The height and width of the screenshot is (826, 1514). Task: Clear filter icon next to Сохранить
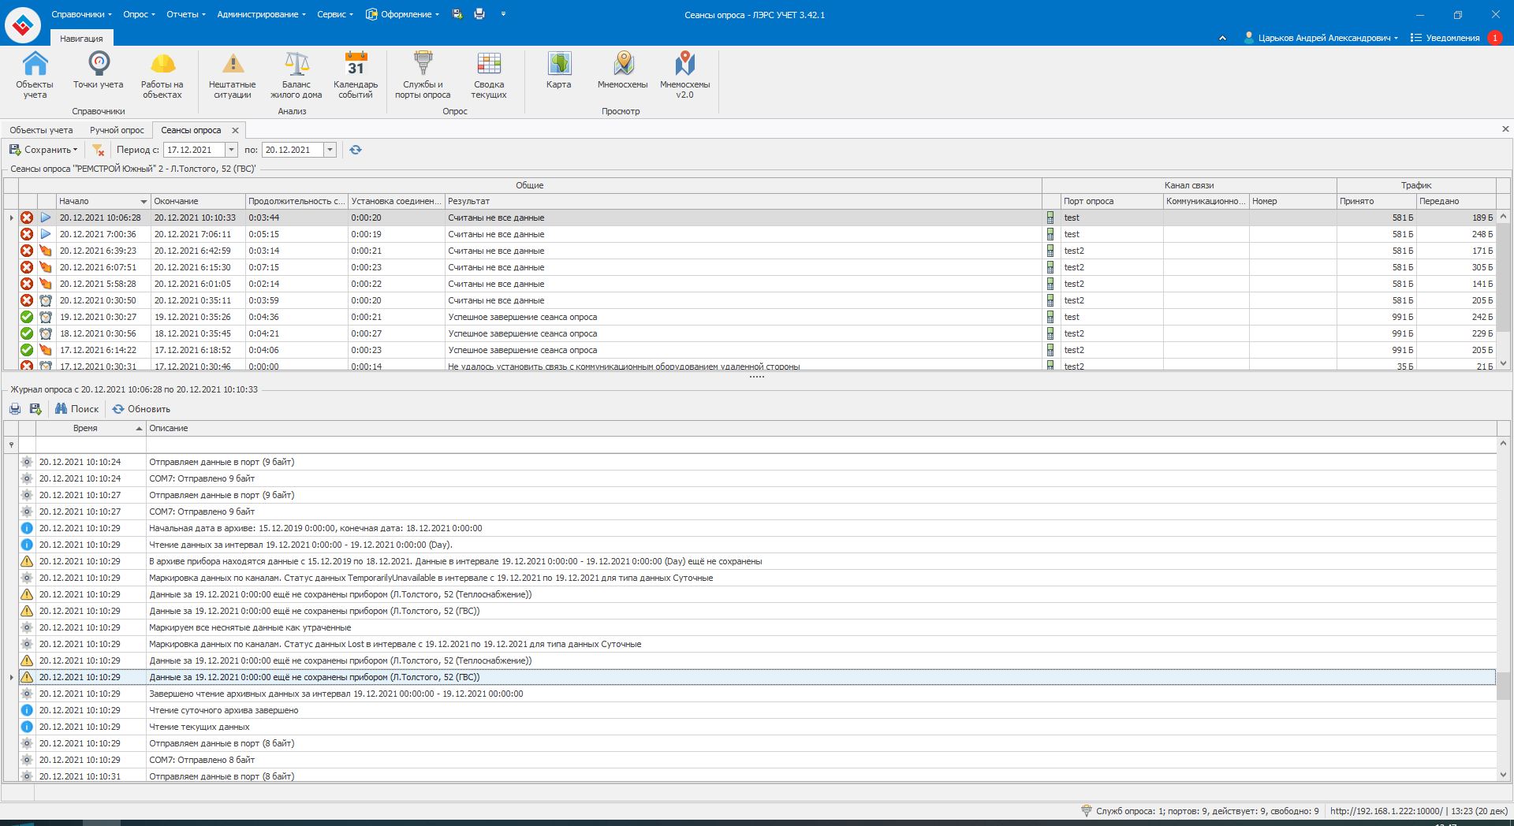tap(99, 150)
